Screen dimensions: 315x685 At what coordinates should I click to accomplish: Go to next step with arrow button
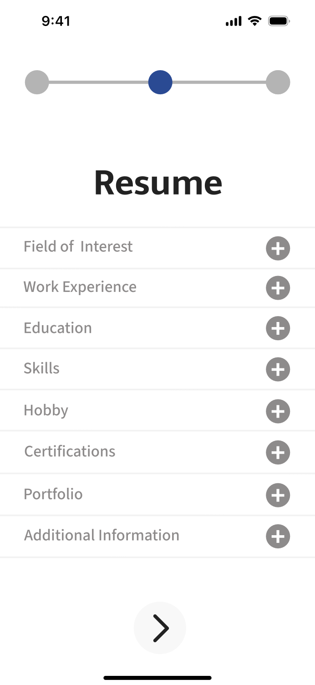click(160, 628)
